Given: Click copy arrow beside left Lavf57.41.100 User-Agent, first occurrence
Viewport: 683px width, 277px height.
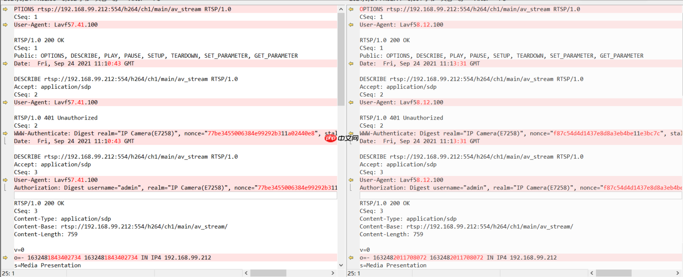Looking at the screenshot, I should click(x=5, y=25).
